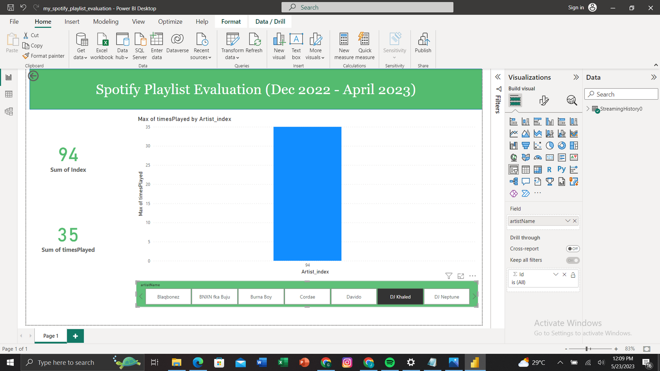This screenshot has height=371, width=660.
Task: Add a new report page
Action: tap(75, 336)
